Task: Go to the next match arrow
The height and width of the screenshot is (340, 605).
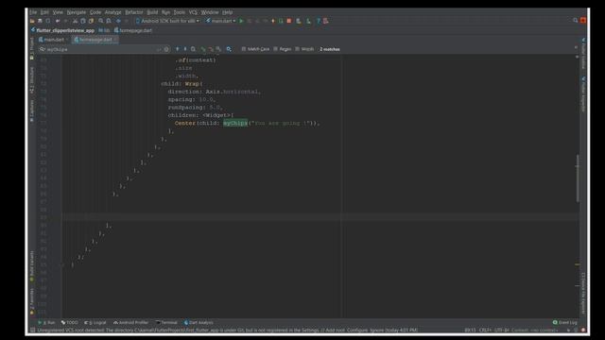Action: 185,49
